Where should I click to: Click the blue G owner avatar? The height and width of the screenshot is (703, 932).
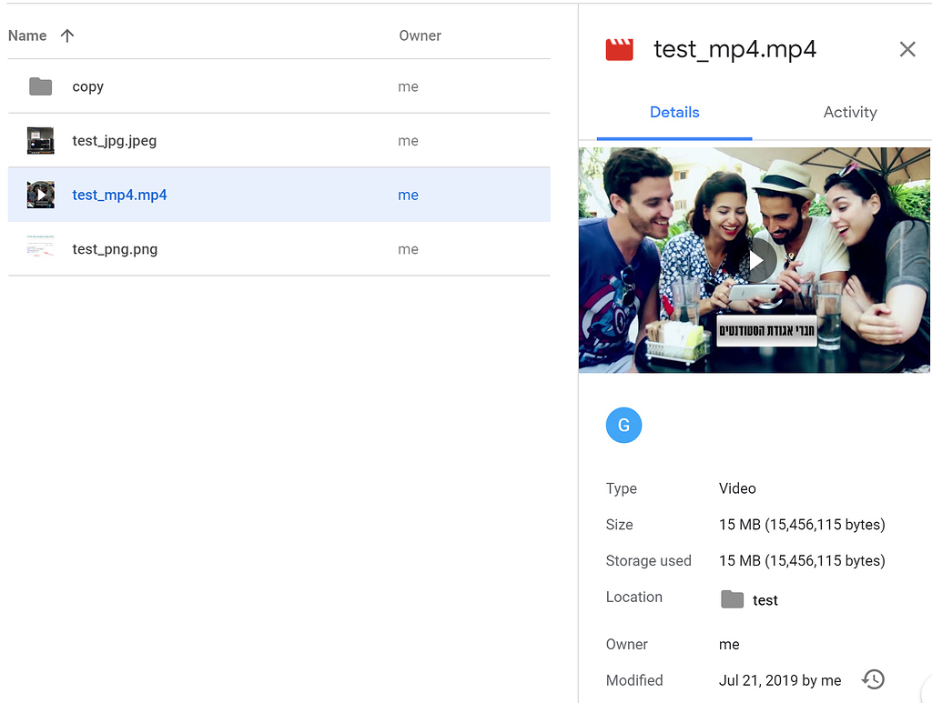click(623, 425)
